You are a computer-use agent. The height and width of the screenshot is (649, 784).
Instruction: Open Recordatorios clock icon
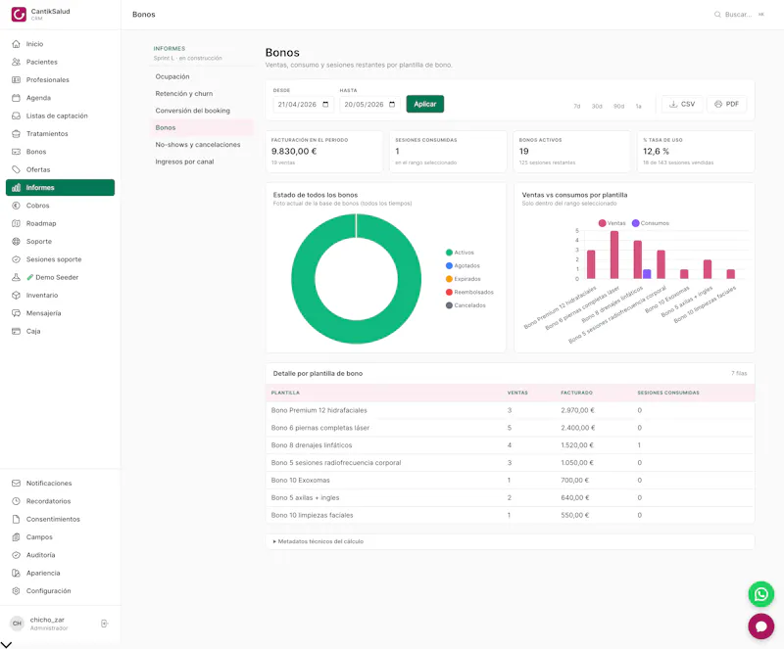(16, 501)
